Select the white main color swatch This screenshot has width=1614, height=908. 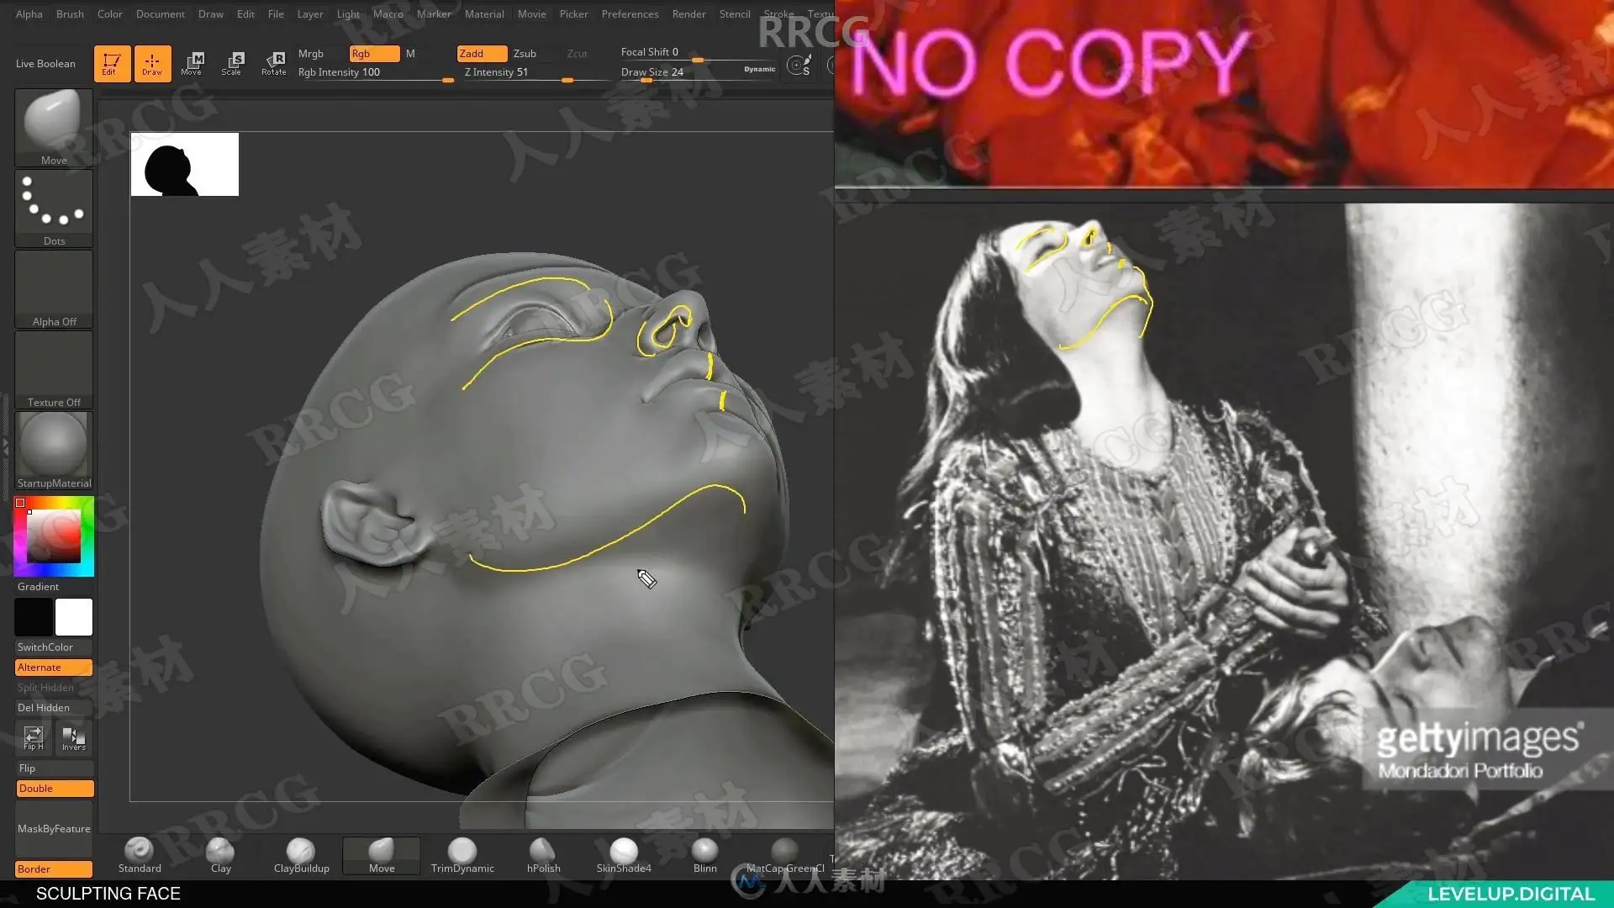(x=74, y=617)
